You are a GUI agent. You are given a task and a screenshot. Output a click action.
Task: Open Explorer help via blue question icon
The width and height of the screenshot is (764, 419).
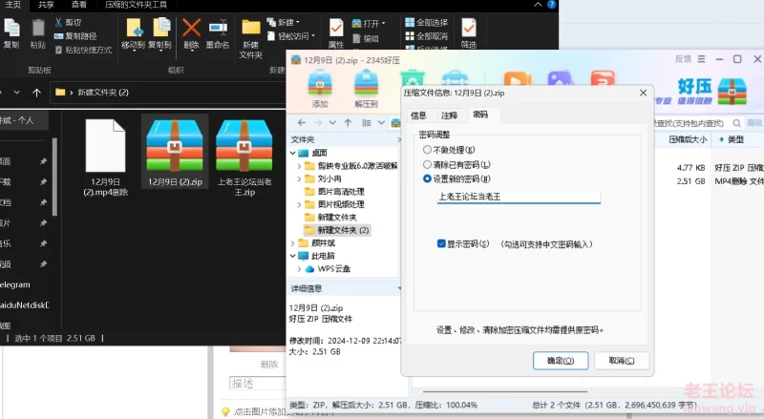point(551,5)
